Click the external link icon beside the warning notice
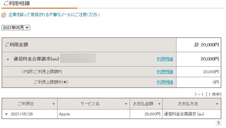Image resolution: width=226 pixels, height=128 pixels. pos(4,15)
